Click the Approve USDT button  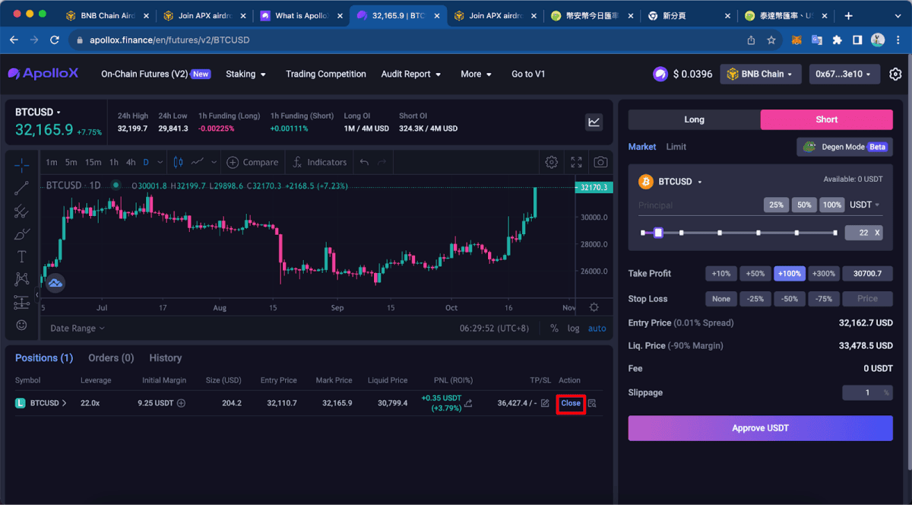coord(761,428)
